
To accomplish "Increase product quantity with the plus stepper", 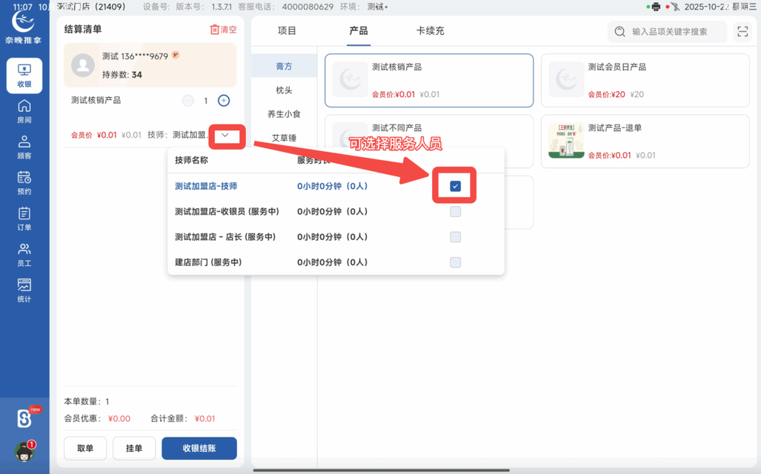I will click(223, 100).
